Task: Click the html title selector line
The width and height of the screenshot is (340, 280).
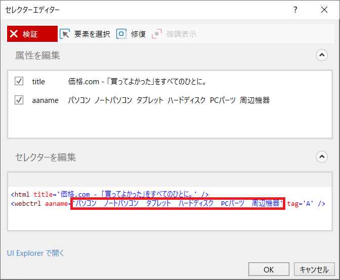Action: coord(110,194)
